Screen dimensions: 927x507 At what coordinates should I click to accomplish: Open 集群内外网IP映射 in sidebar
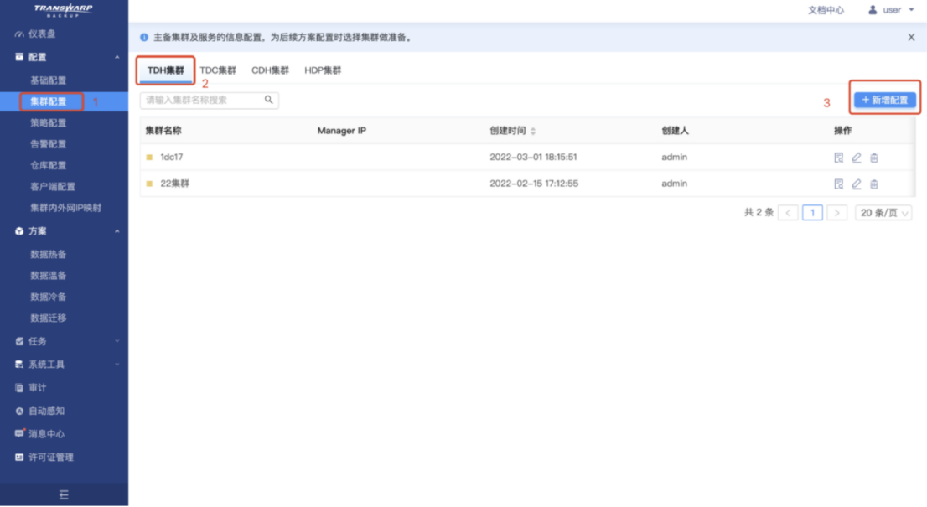[x=65, y=208]
